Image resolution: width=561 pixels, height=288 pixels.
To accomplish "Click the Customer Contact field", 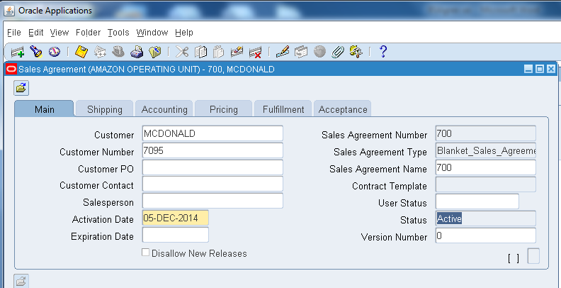I will click(x=212, y=184).
